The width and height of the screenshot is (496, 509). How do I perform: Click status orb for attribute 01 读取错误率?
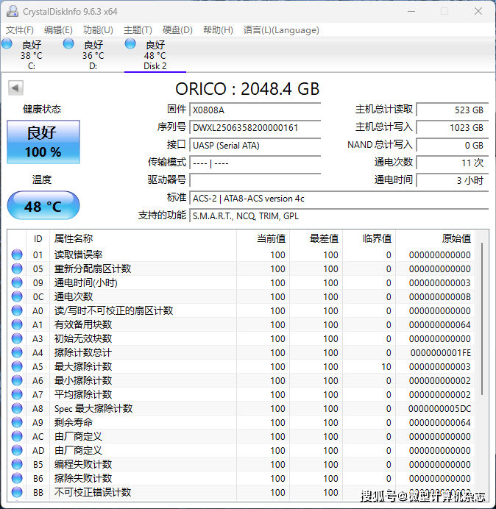pyautogui.click(x=17, y=255)
